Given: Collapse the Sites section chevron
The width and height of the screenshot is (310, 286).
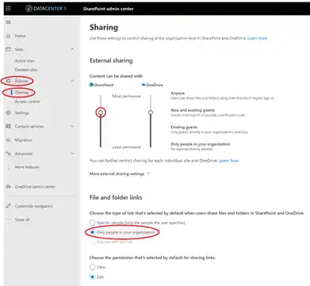Looking at the screenshot, I should click(72, 49).
